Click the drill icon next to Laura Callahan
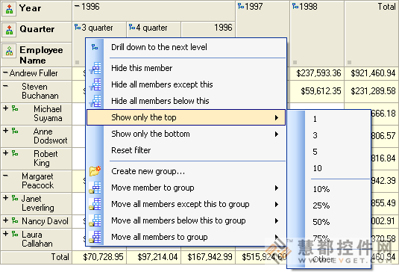This screenshot has width=399, height=272. [15, 234]
